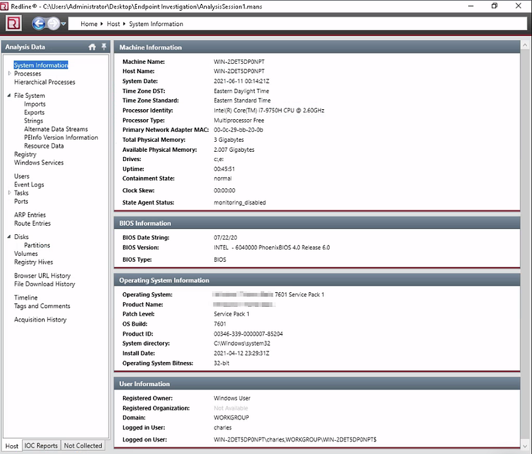This screenshot has width=532, height=454.
Task: Click BIOS version PhoenixBIOS value
Action: [271, 248]
